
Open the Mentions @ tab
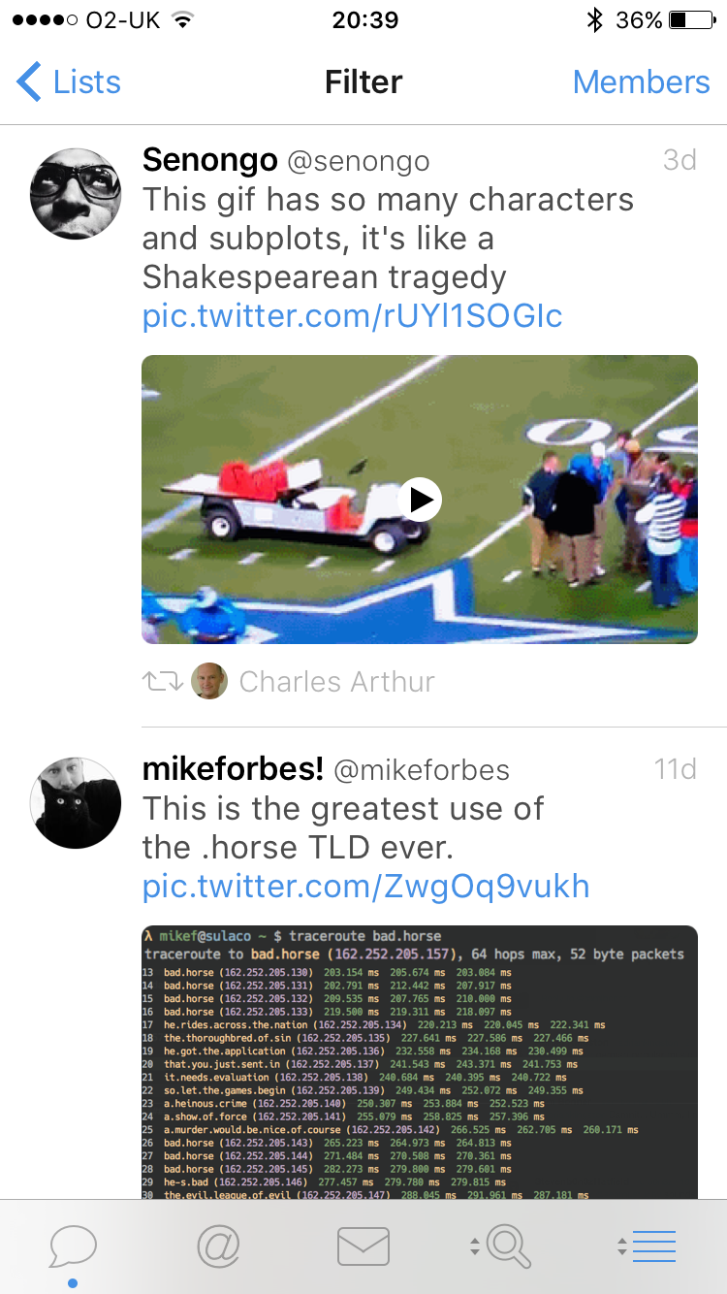[218, 1246]
